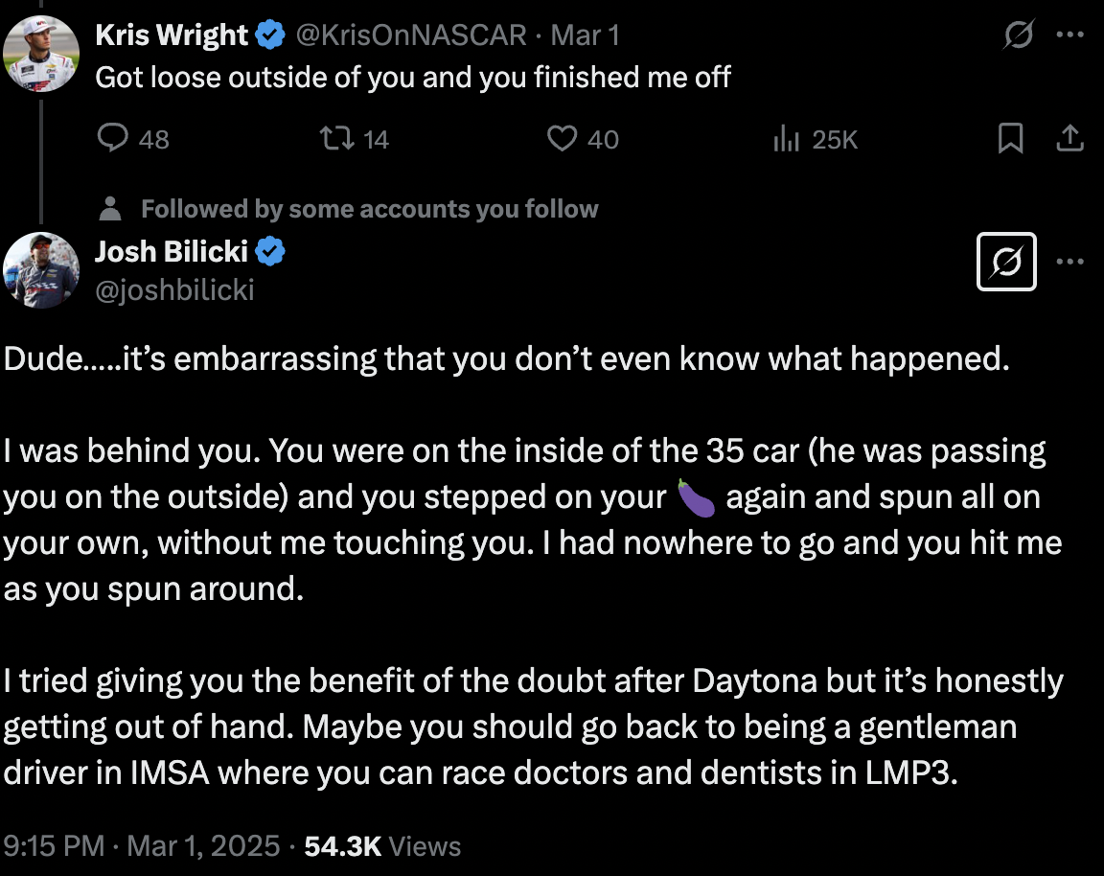This screenshot has height=876, width=1104.
Task: Open the @joshbilicki handle
Action: pos(174,290)
